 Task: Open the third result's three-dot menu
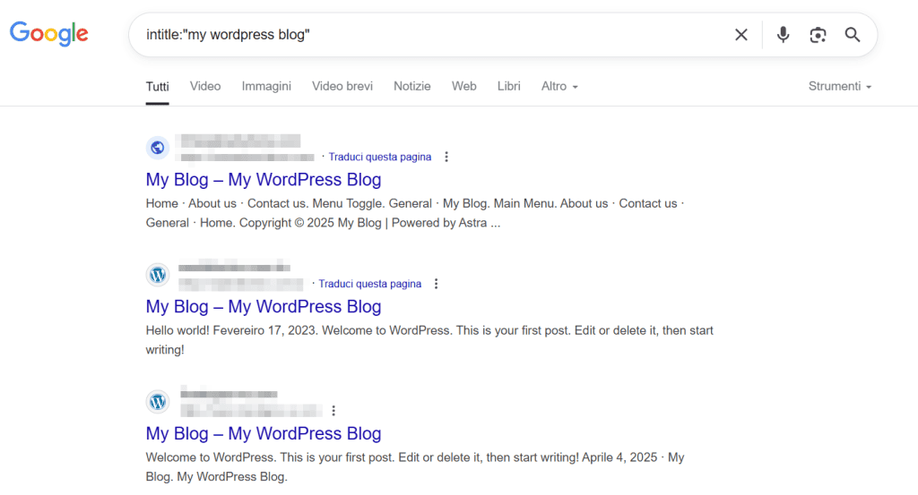333,411
